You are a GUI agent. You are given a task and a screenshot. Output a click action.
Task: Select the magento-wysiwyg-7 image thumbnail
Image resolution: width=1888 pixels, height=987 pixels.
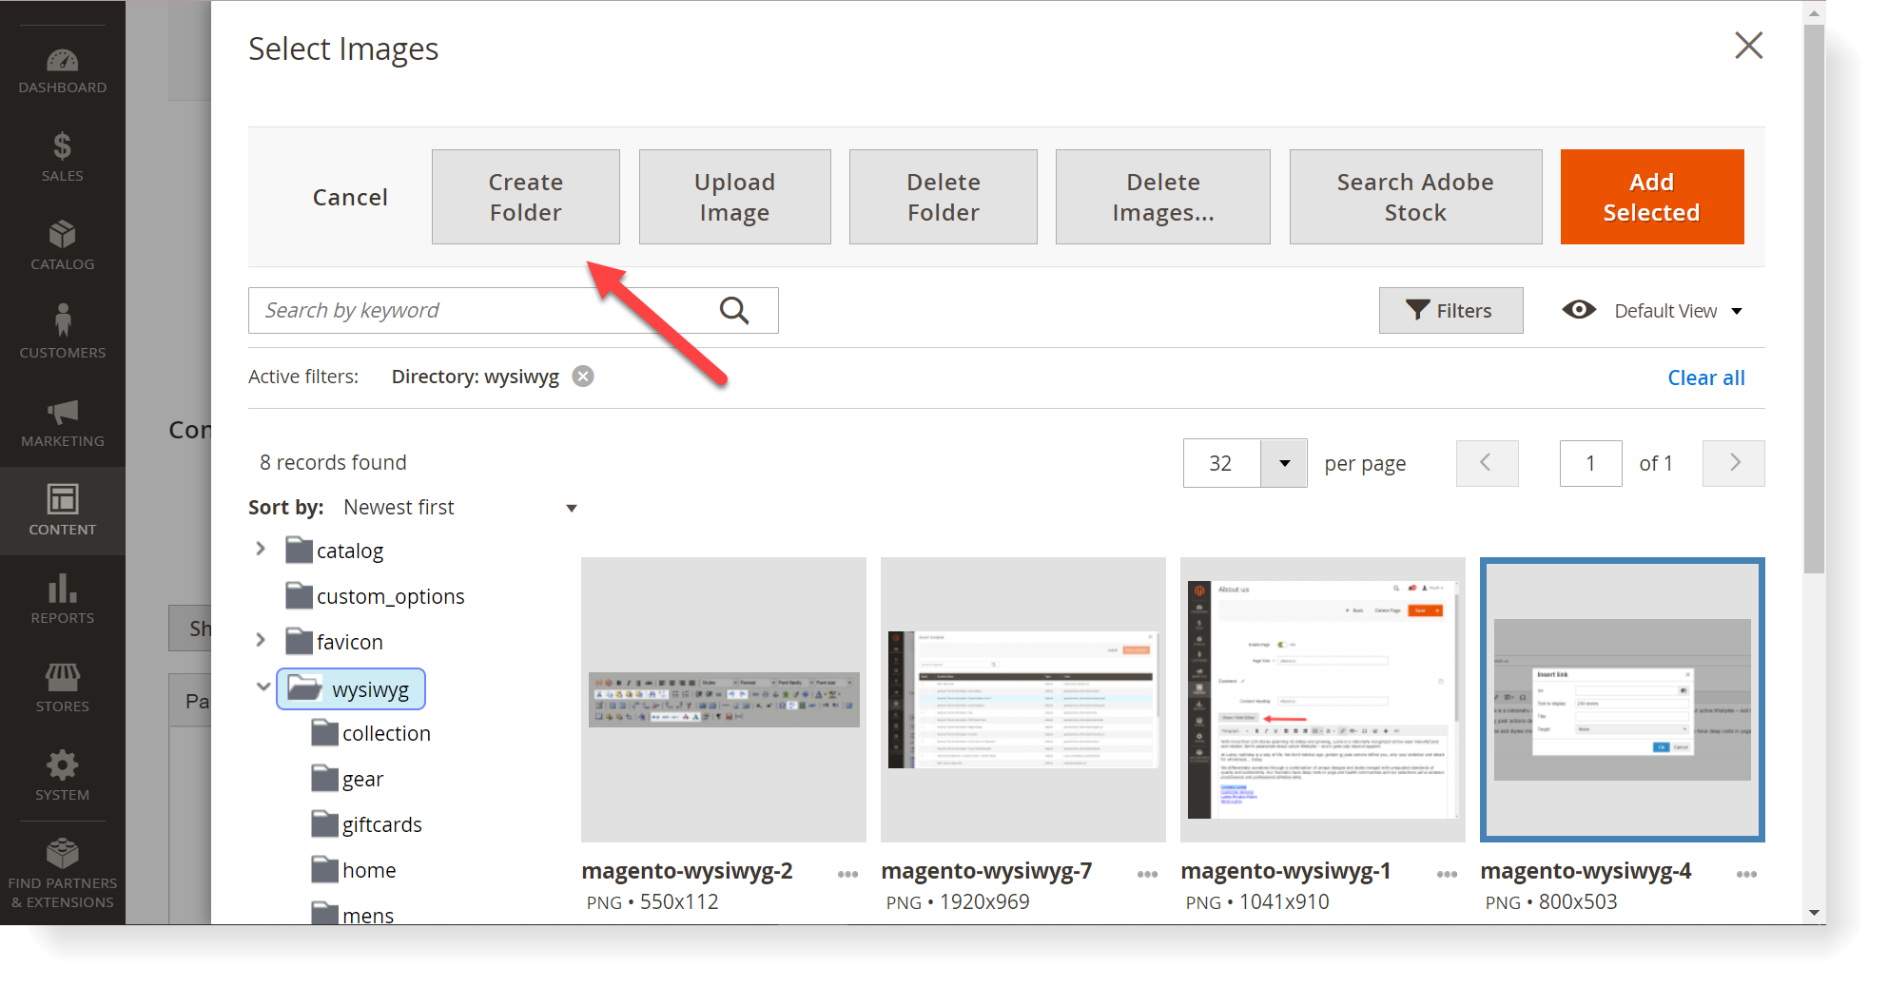click(x=1022, y=699)
